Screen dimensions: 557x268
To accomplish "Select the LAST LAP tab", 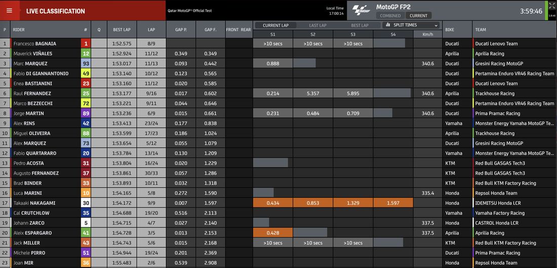I will [317, 25].
